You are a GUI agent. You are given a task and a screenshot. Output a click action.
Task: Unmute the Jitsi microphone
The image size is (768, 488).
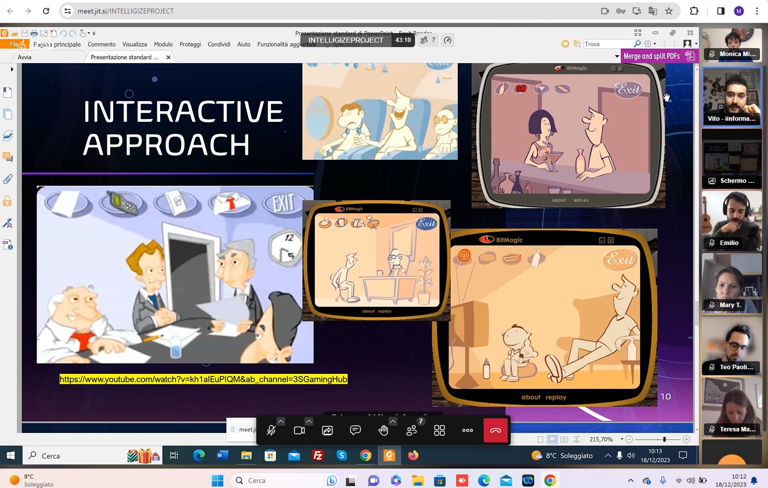pyautogui.click(x=271, y=430)
